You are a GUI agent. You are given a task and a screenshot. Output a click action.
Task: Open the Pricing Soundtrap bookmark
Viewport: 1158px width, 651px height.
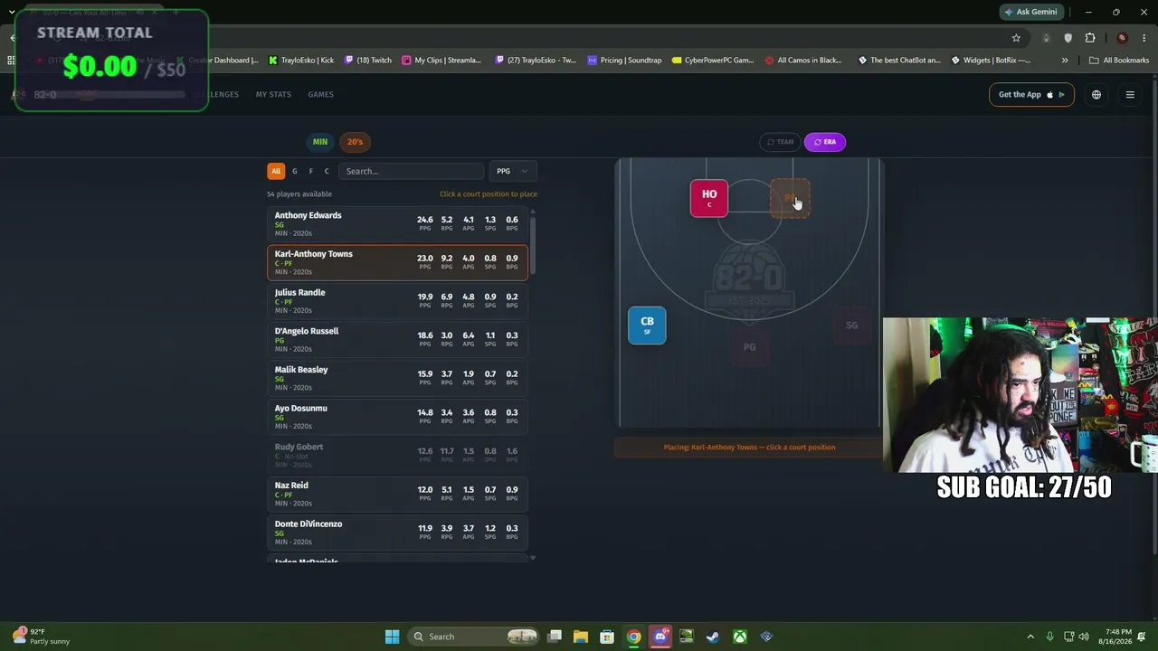tap(624, 61)
